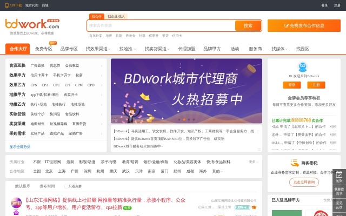Click the orange 搜索 button

(248, 25)
